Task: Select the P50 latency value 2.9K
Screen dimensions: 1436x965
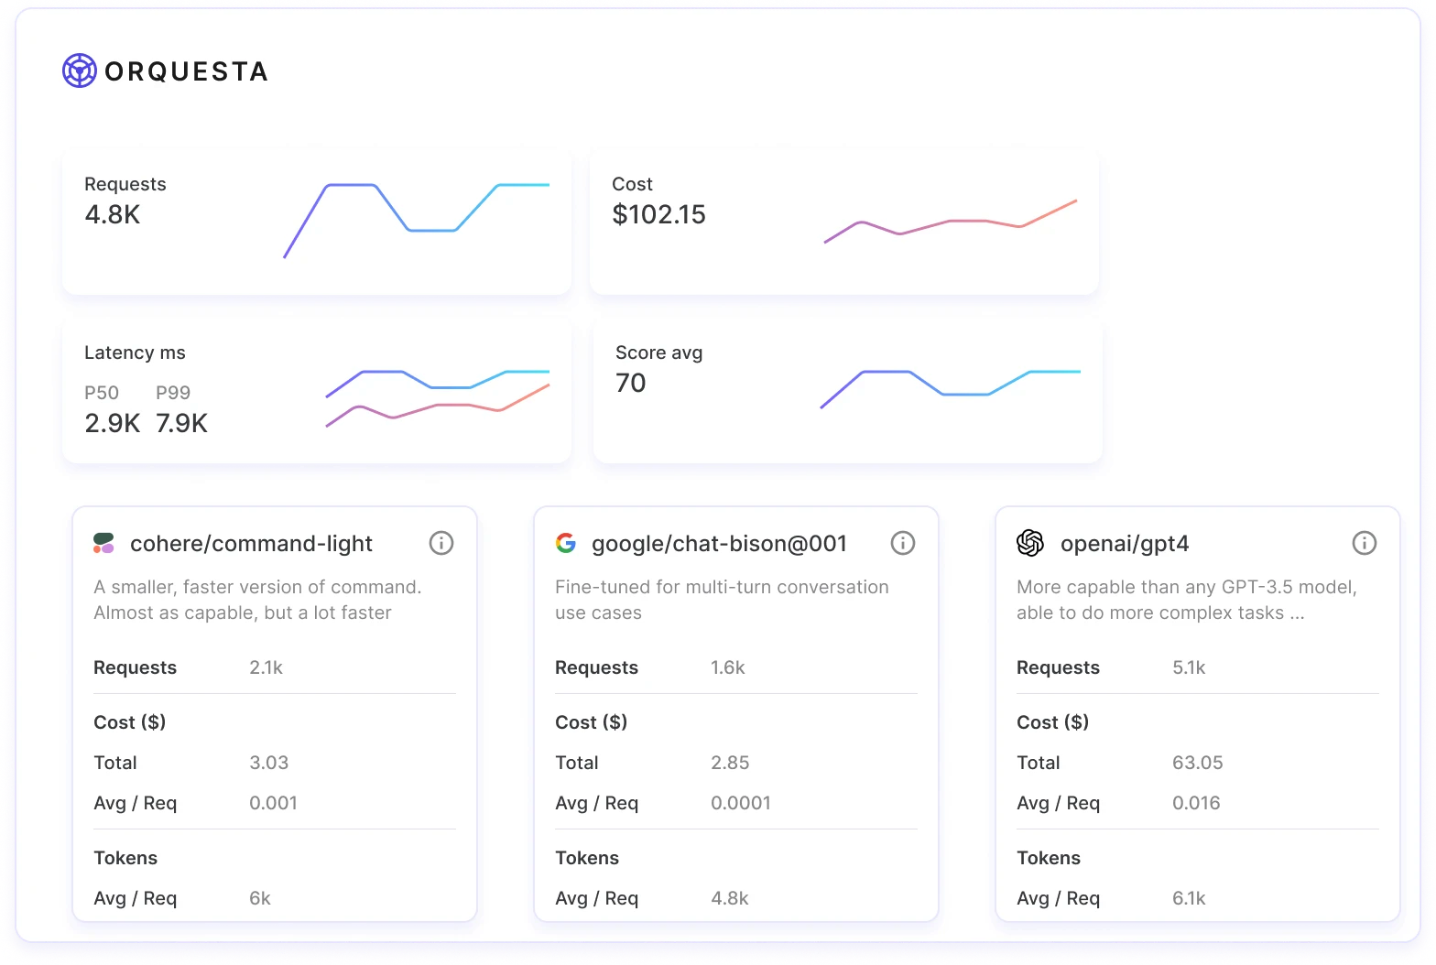Action: tap(112, 423)
